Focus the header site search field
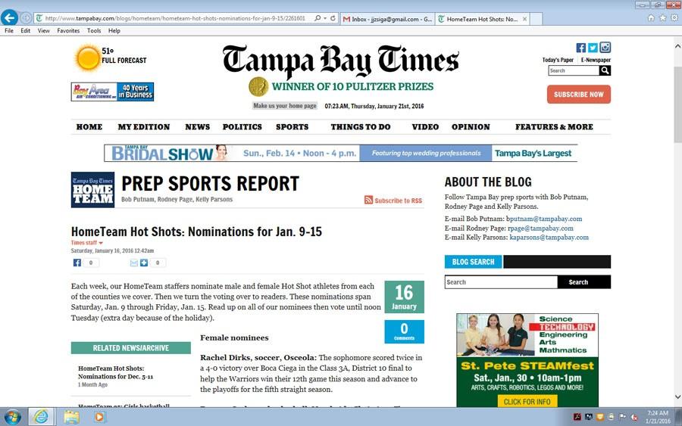Screen dimensions: 682x426 pyautogui.click(x=574, y=70)
